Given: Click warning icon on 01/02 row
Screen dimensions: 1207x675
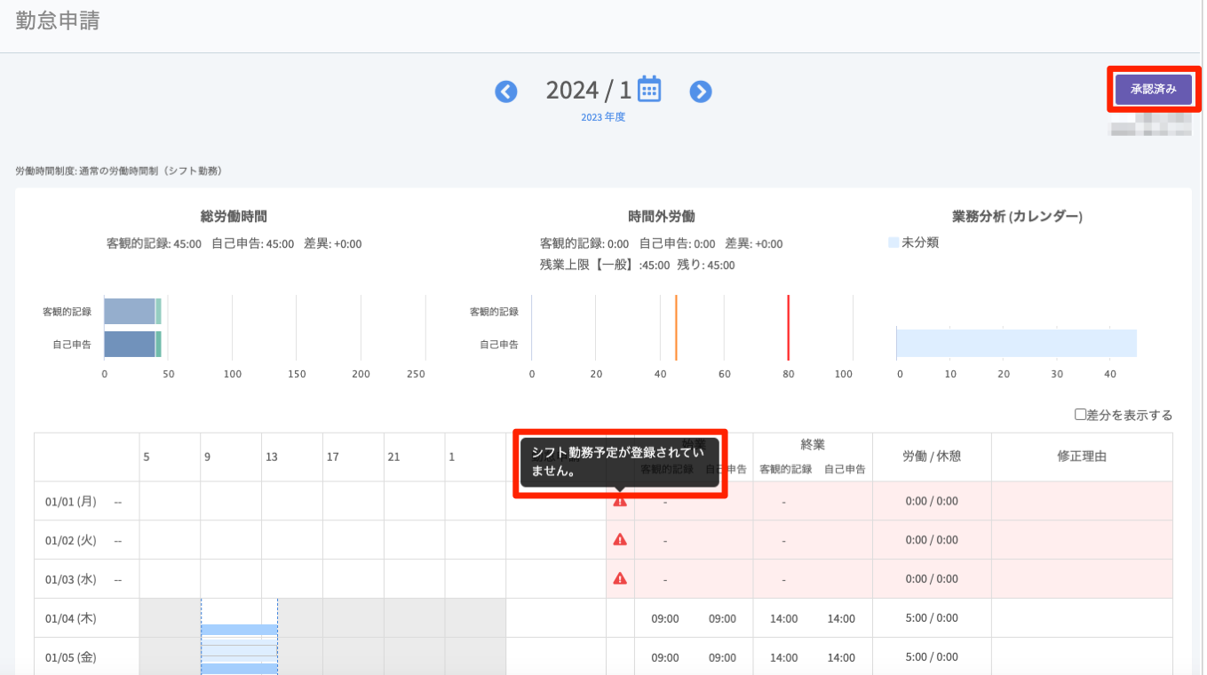Looking at the screenshot, I should tap(620, 540).
